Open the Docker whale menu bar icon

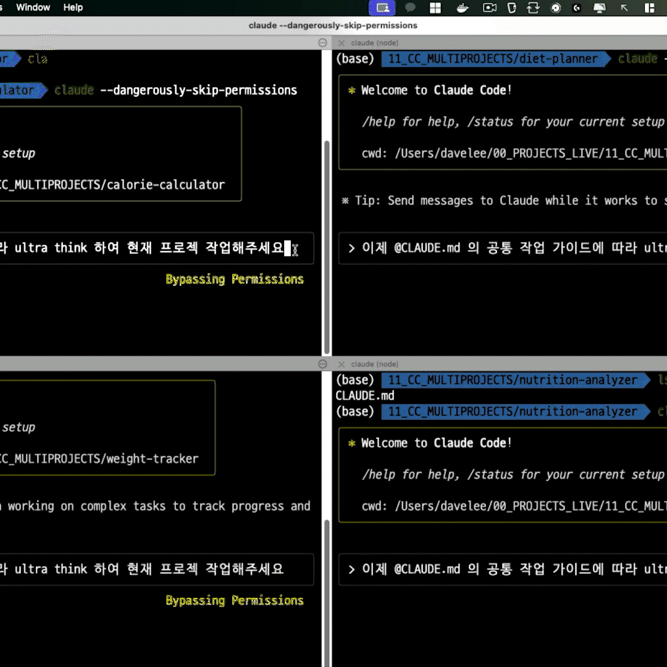point(462,8)
